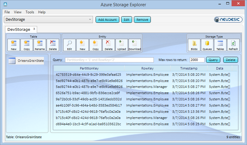Close the DevStorage tab

(34, 29)
